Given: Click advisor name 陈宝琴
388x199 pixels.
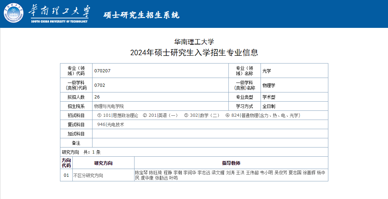Looking at the screenshot, I should click(141, 173).
